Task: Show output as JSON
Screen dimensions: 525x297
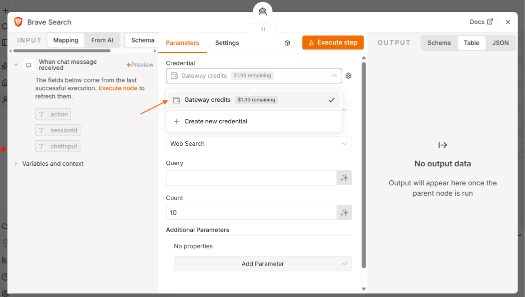Action: coord(500,43)
